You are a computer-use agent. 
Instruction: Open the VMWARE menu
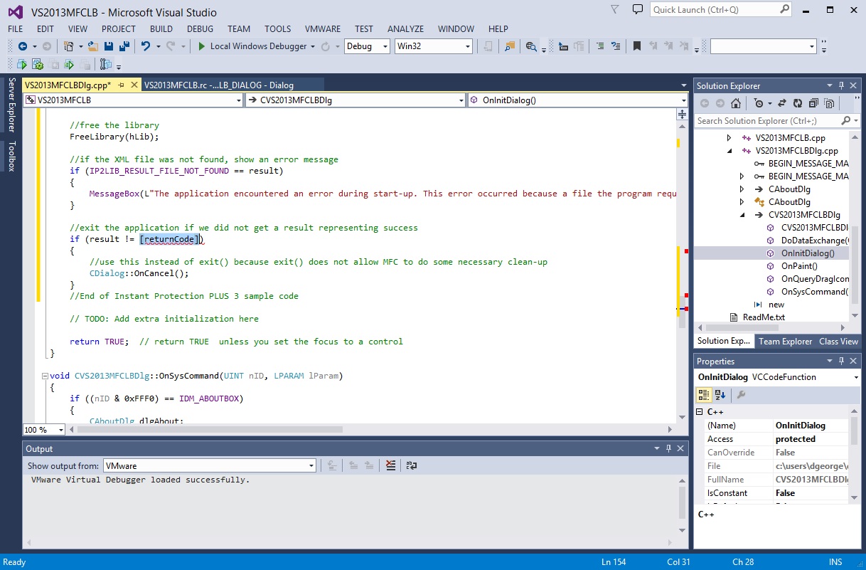coord(324,29)
